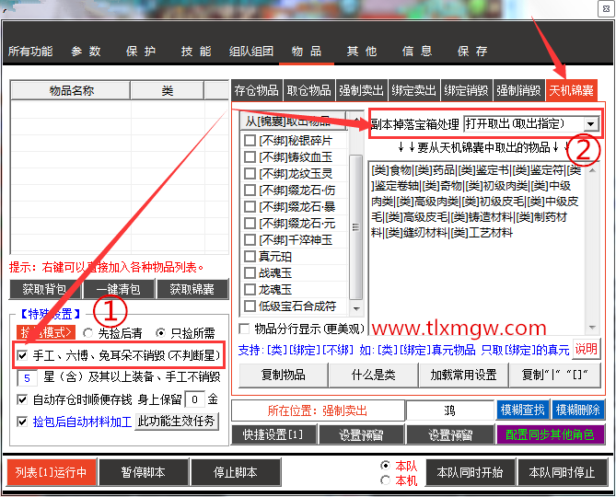616x497 pixels.
Task: Click the 复制物品 button
Action: (x=284, y=375)
